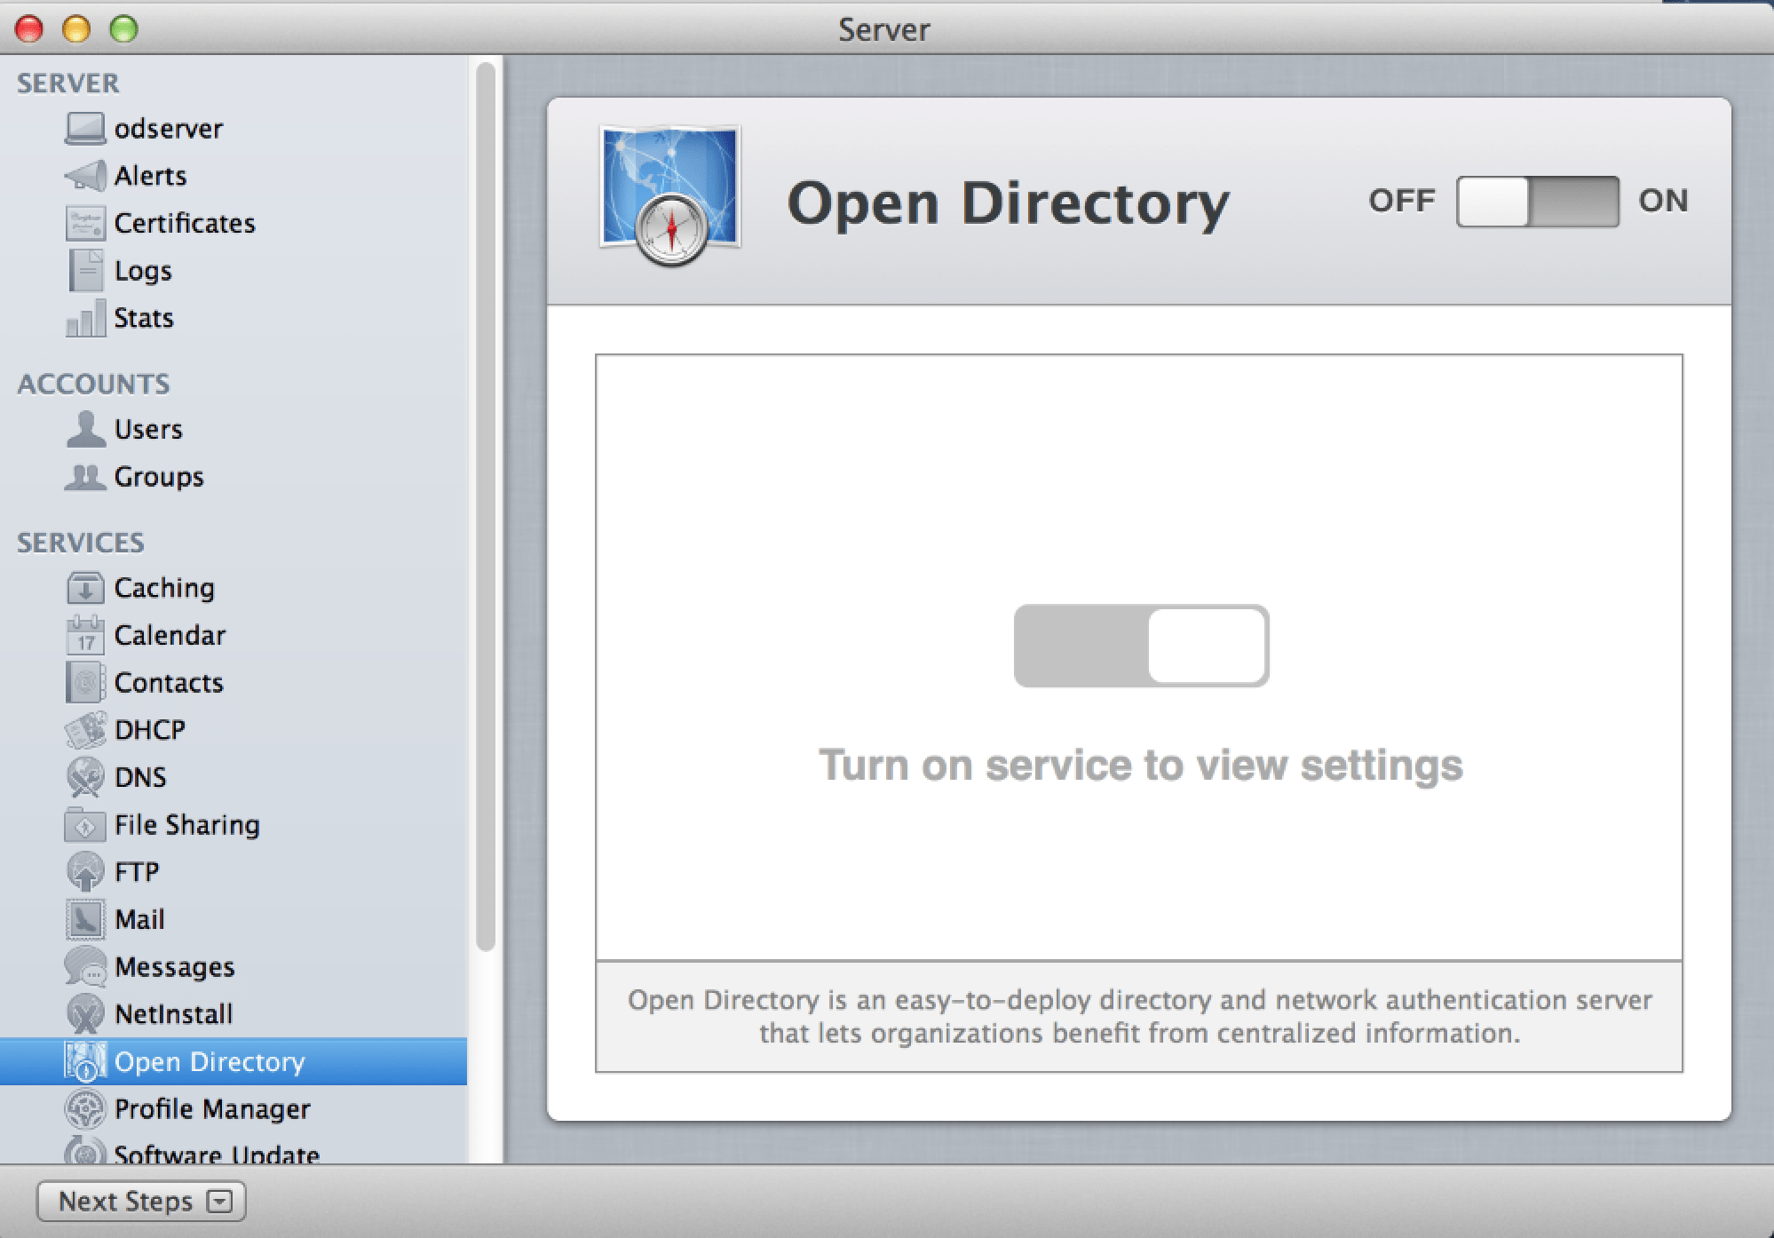Expand the Next Steps dropdown arrow
This screenshot has height=1238, width=1774.
click(x=218, y=1202)
